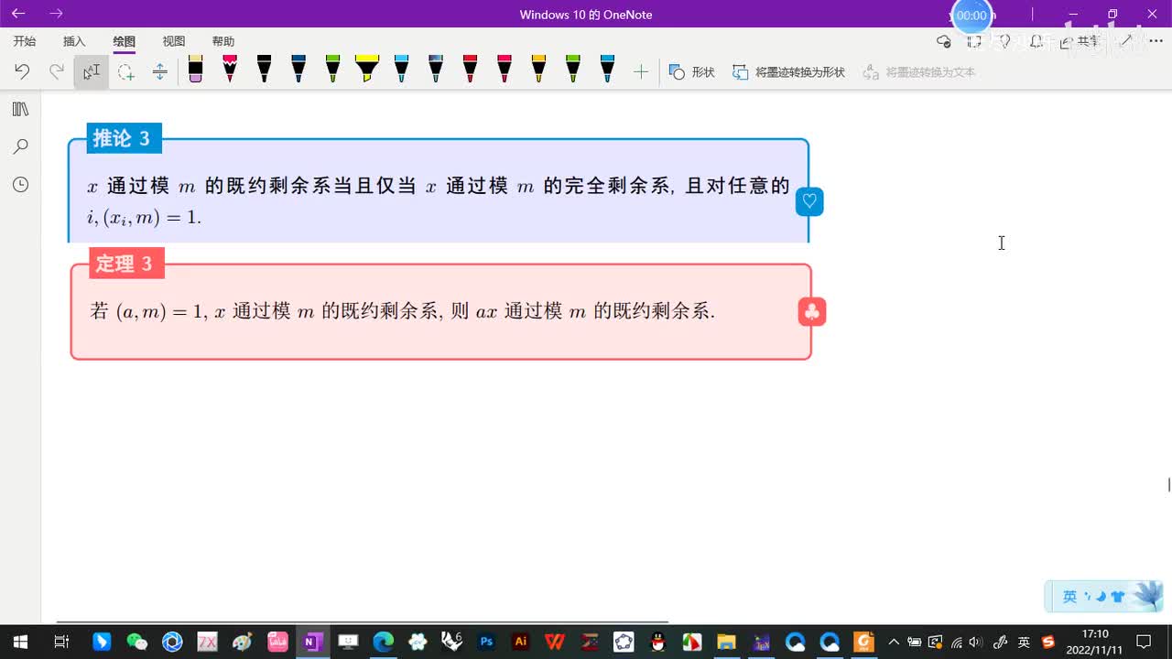Switch to OneNote taskbar icon
Image resolution: width=1172 pixels, height=659 pixels.
point(313,642)
